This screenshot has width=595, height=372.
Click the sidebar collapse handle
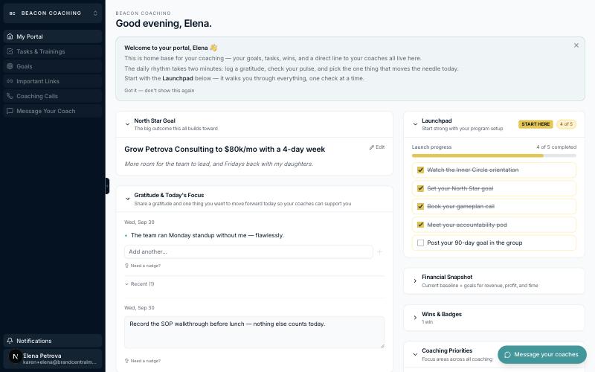tap(107, 186)
